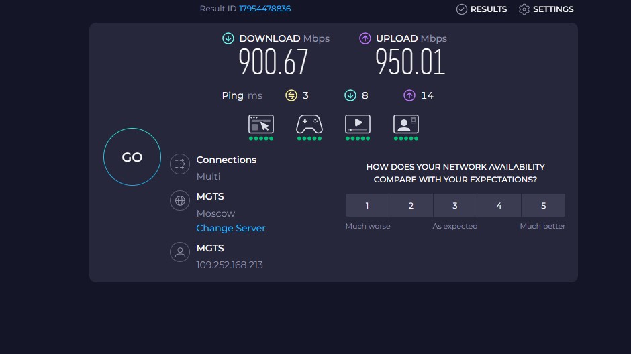This screenshot has height=354, width=631.
Task: Open the RESULTS page
Action: (x=481, y=9)
